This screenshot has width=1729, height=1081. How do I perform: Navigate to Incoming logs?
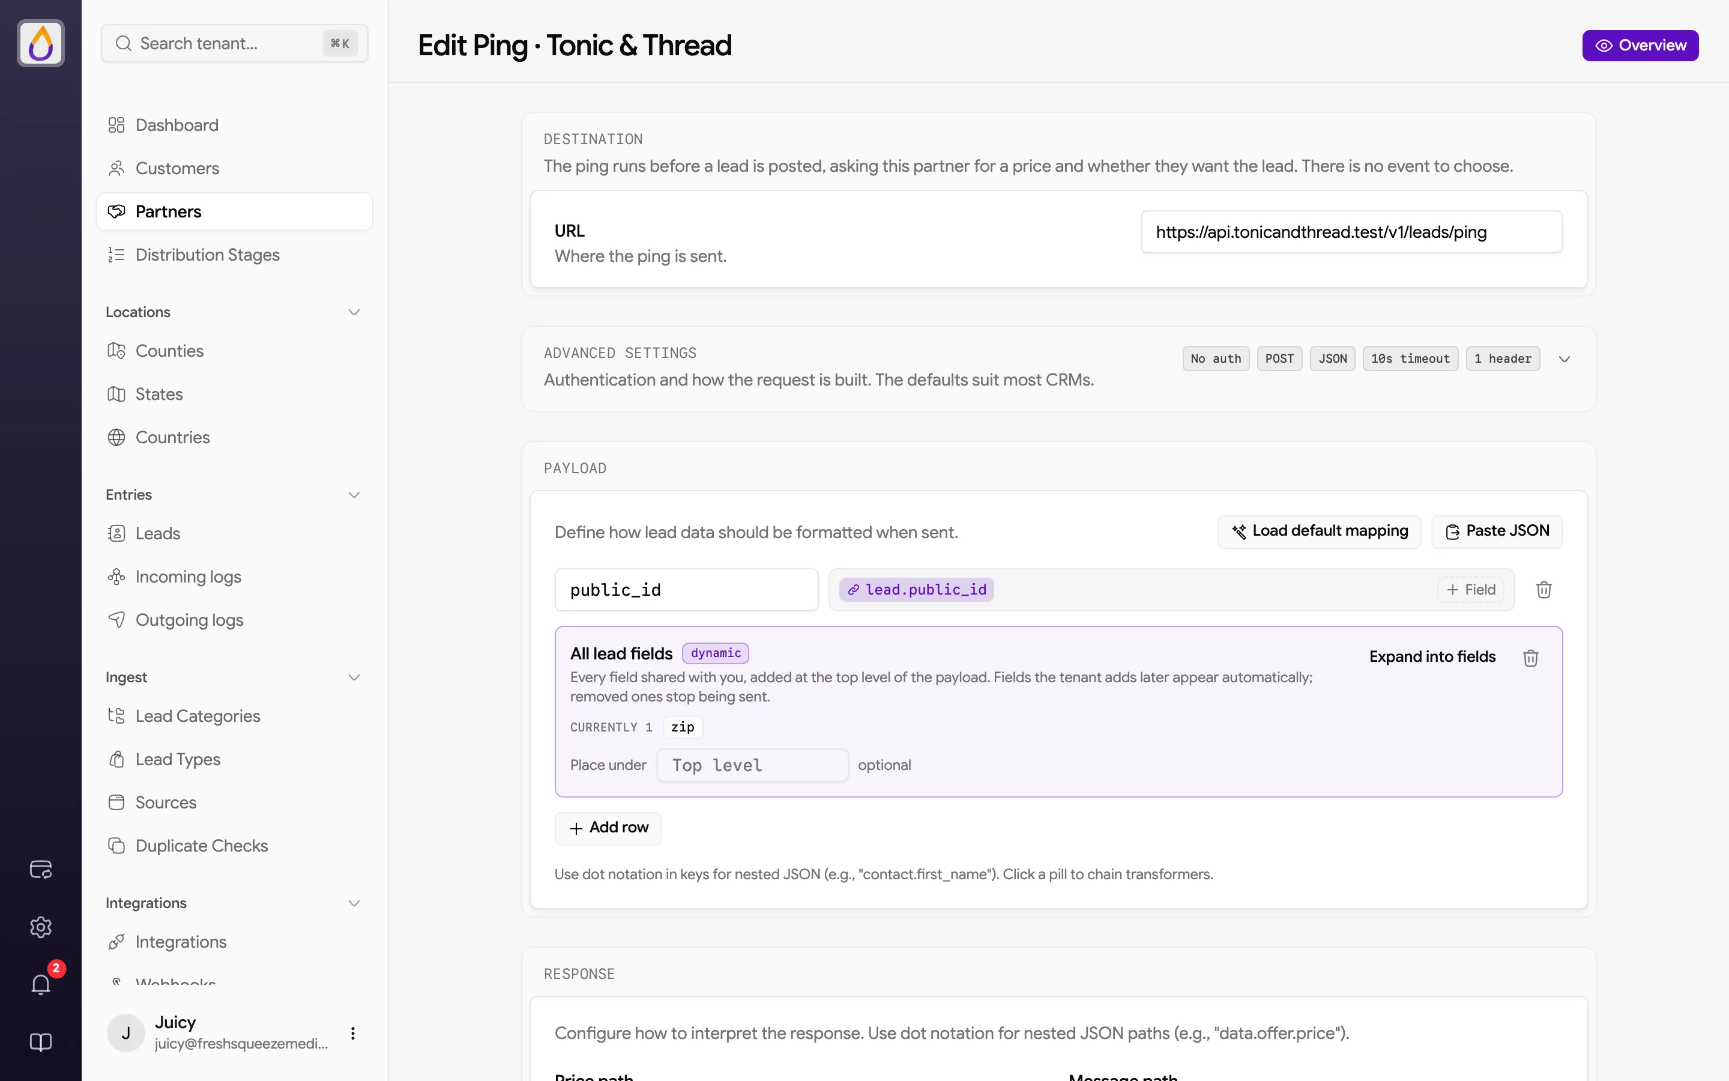[x=234, y=577]
